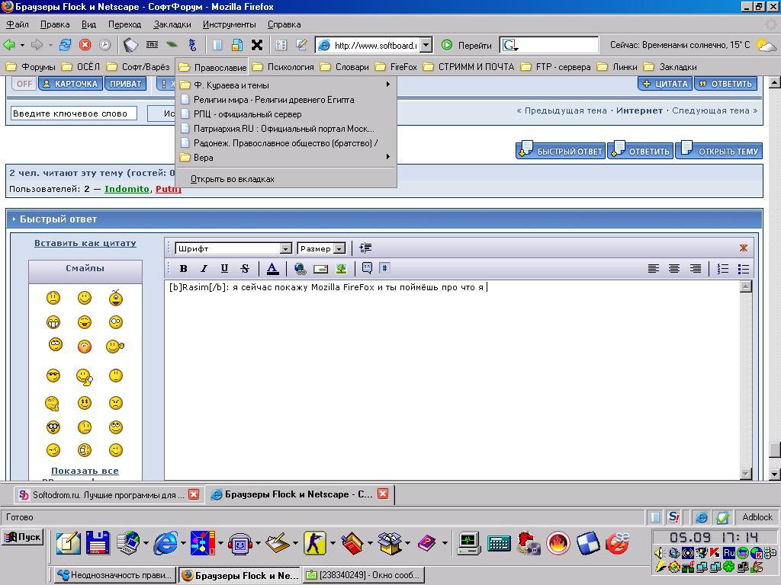Insert a numbered list

point(723,269)
